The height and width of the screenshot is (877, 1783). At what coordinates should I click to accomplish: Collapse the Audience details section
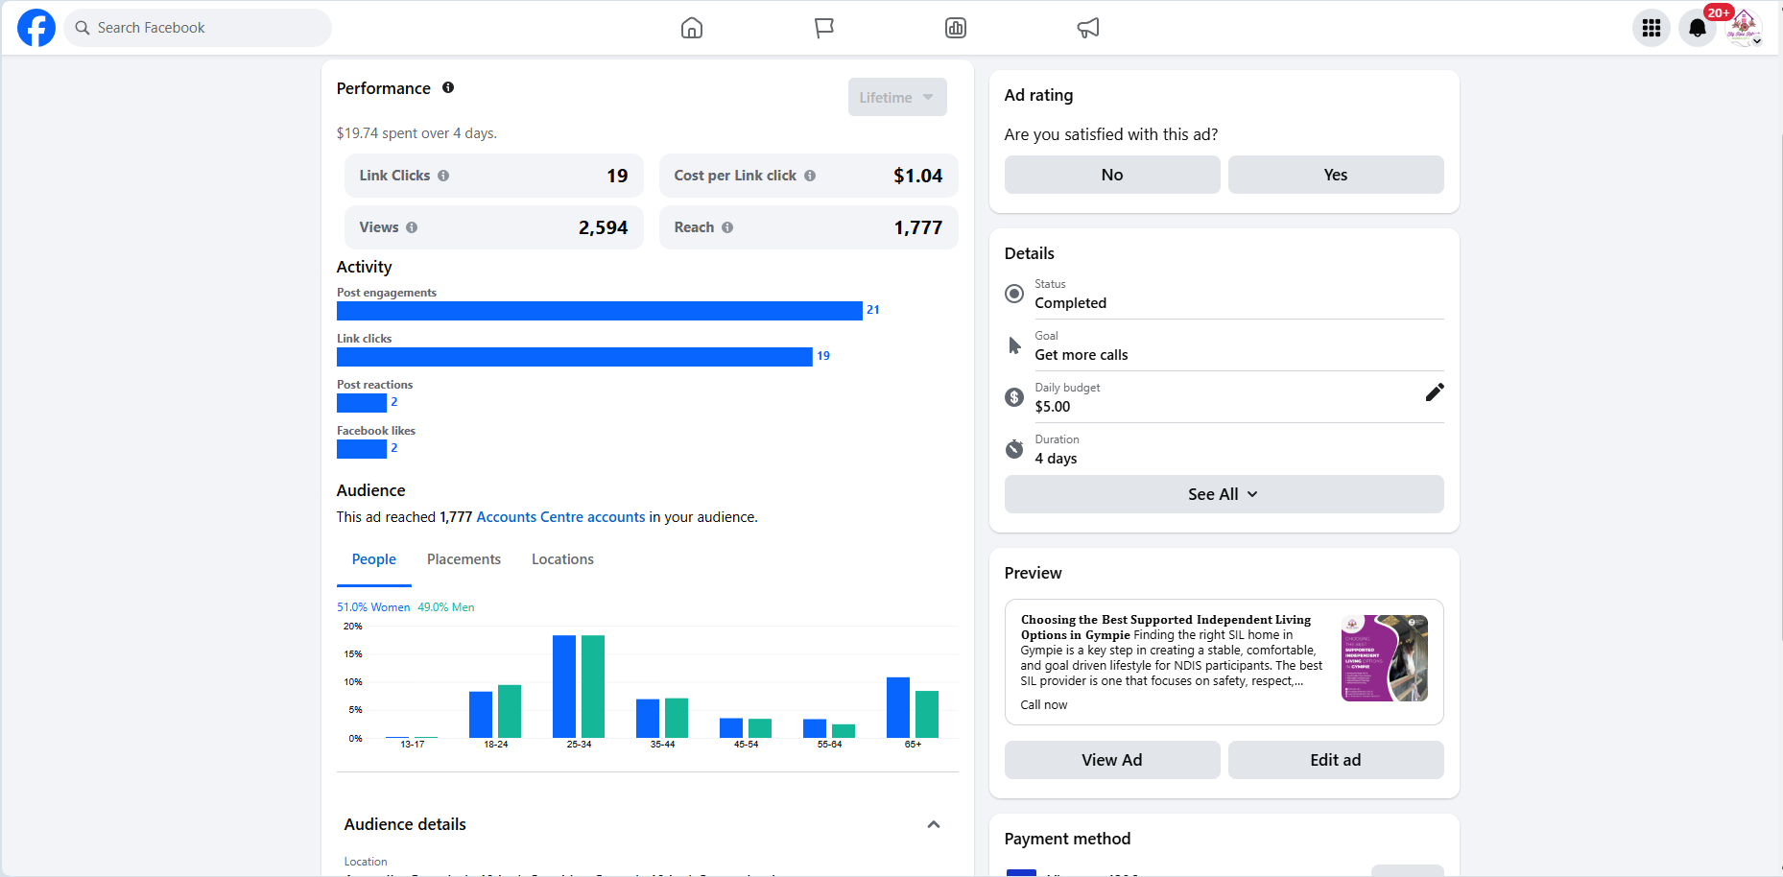coord(933,824)
